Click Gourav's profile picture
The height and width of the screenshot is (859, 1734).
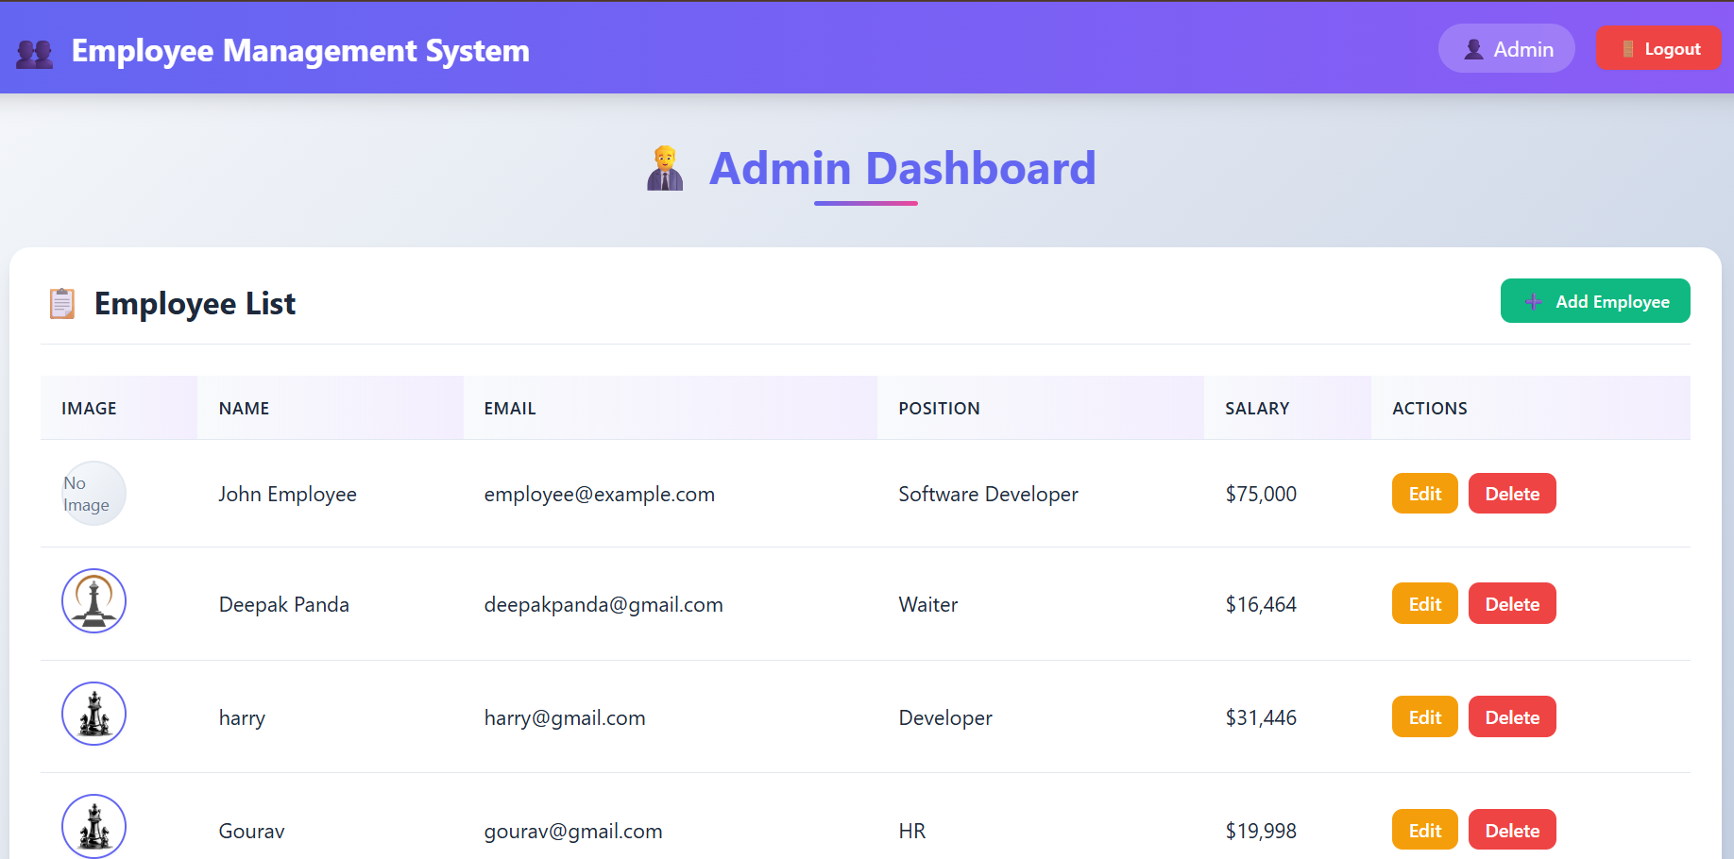[x=93, y=826]
